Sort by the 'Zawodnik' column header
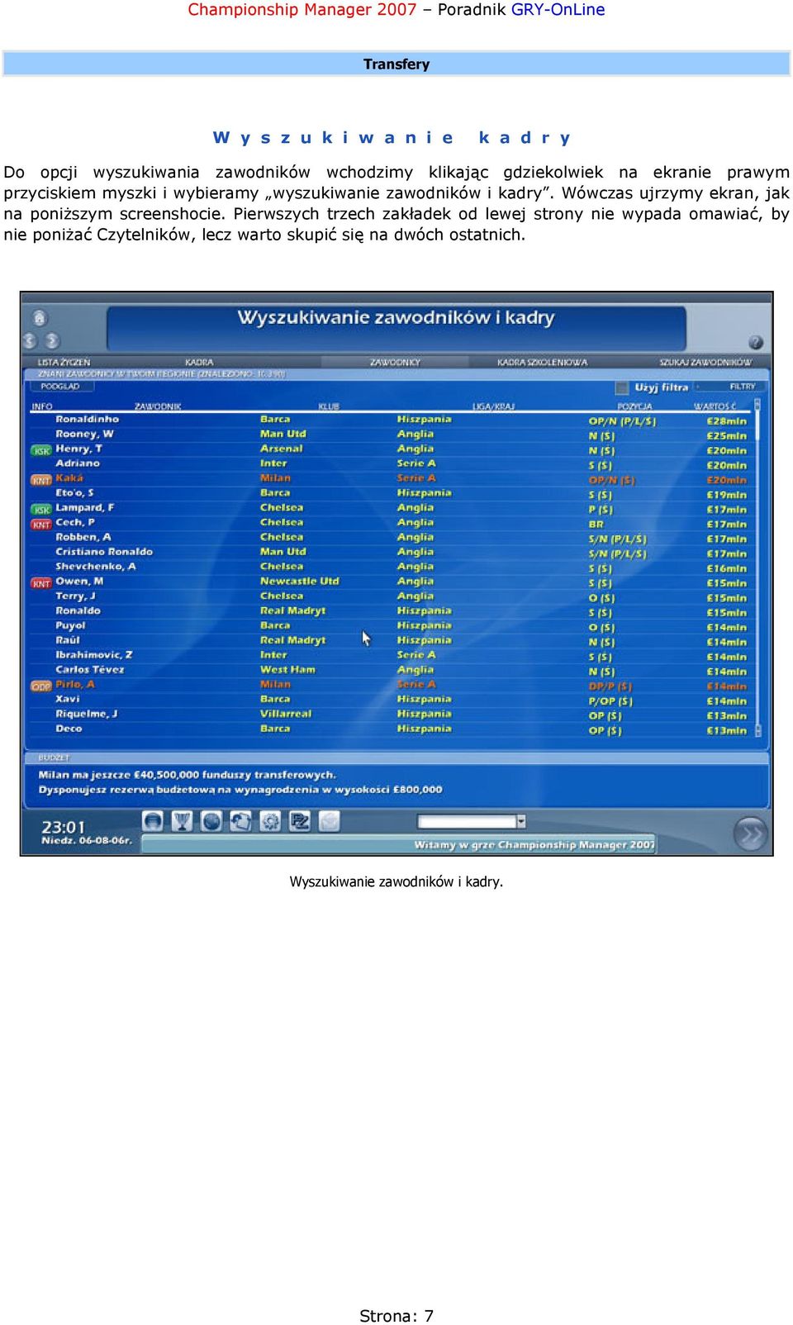The width and height of the screenshot is (793, 1325). point(158,406)
